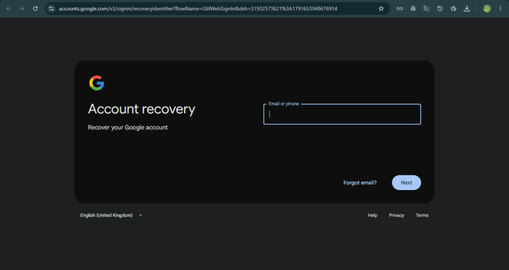Open the Privacy link

[396, 215]
